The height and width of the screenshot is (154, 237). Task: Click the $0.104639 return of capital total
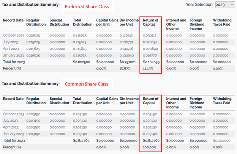pyautogui.click(x=152, y=62)
